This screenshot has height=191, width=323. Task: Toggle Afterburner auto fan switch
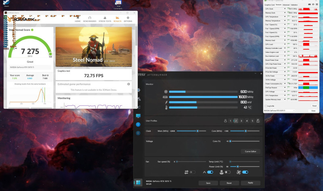(210, 172)
